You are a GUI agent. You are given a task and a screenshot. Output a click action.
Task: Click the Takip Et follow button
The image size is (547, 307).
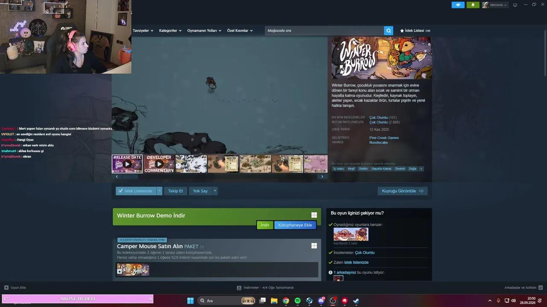(x=175, y=191)
